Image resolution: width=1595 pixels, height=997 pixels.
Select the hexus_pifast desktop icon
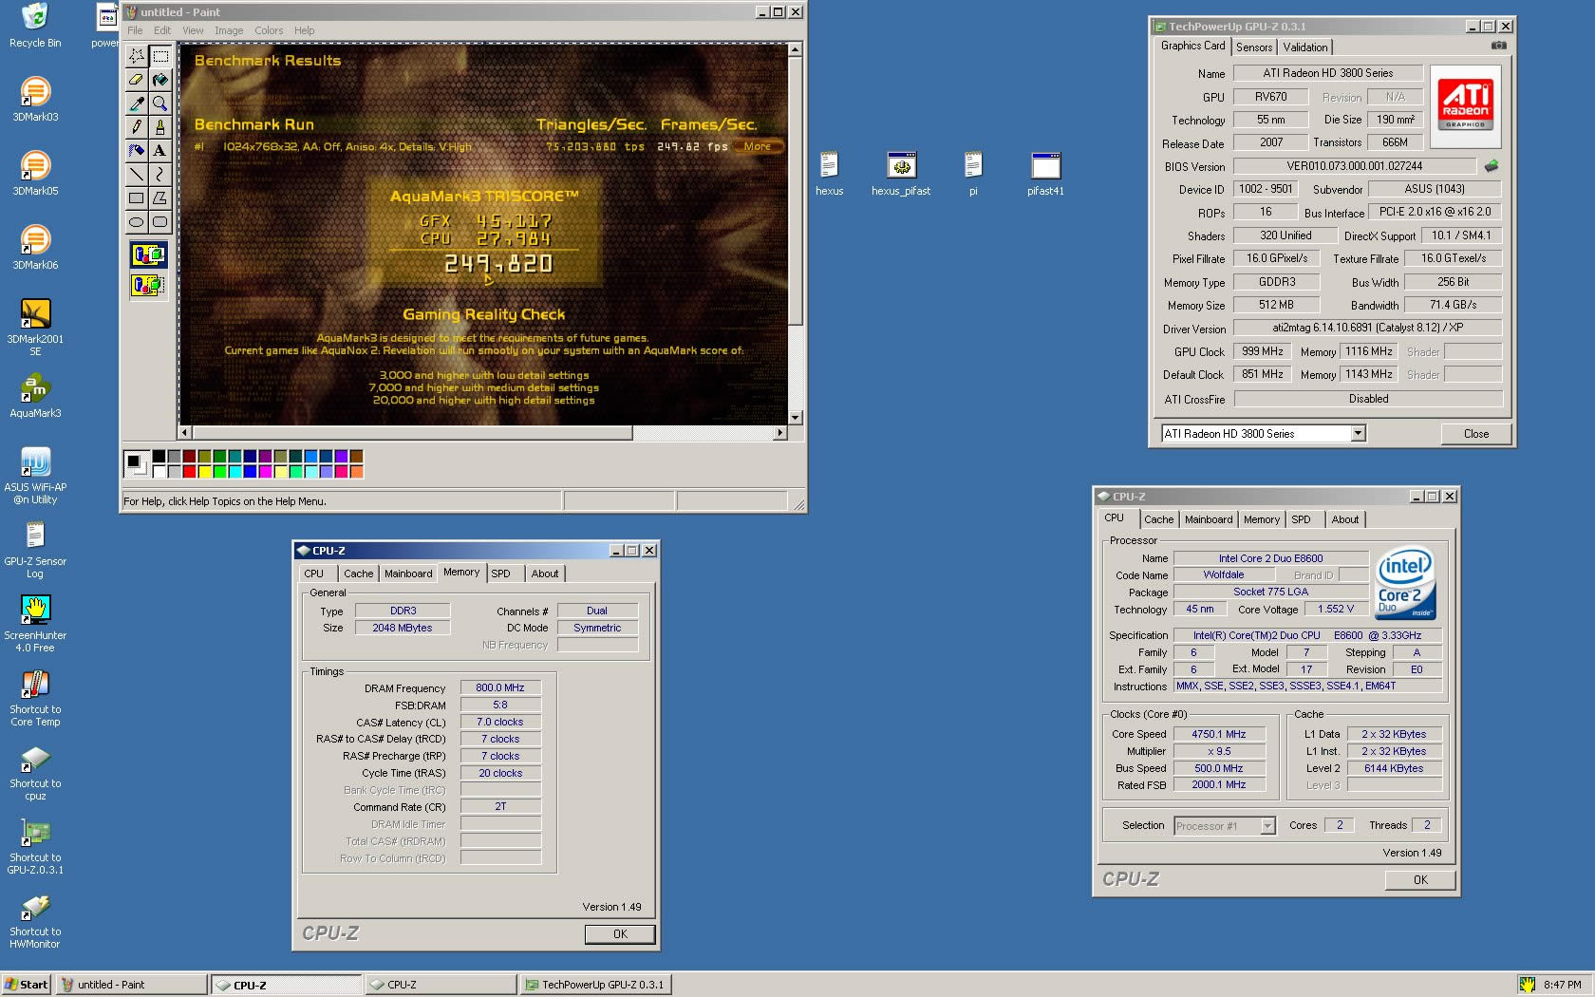tap(901, 173)
